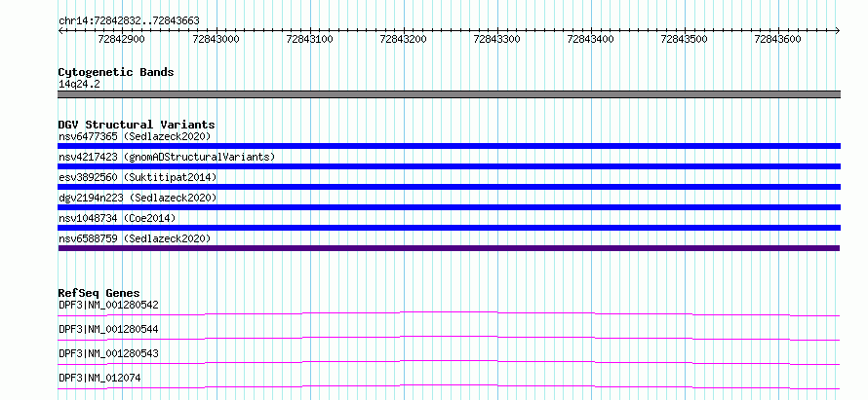The height and width of the screenshot is (400, 868).
Task: Click the right arrowhead of the coordinate ruler
Action: (x=838, y=30)
